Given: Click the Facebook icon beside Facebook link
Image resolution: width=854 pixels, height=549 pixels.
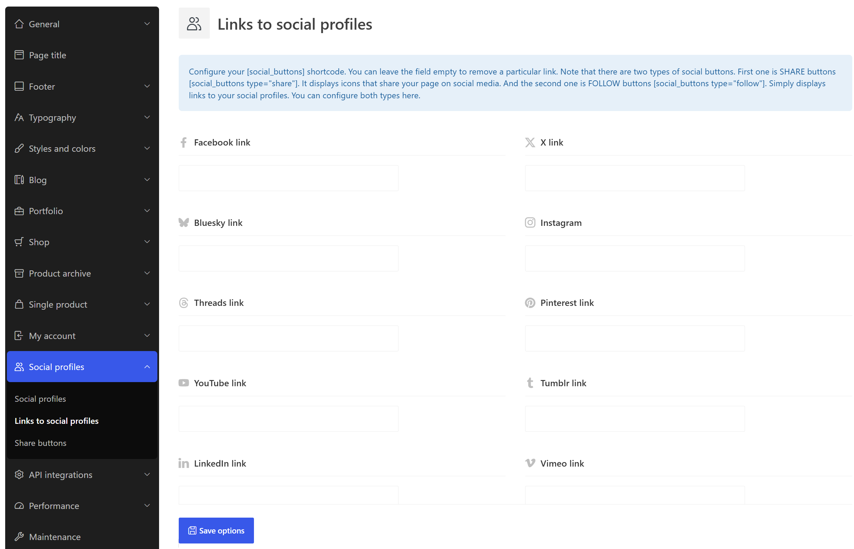Looking at the screenshot, I should coord(183,142).
